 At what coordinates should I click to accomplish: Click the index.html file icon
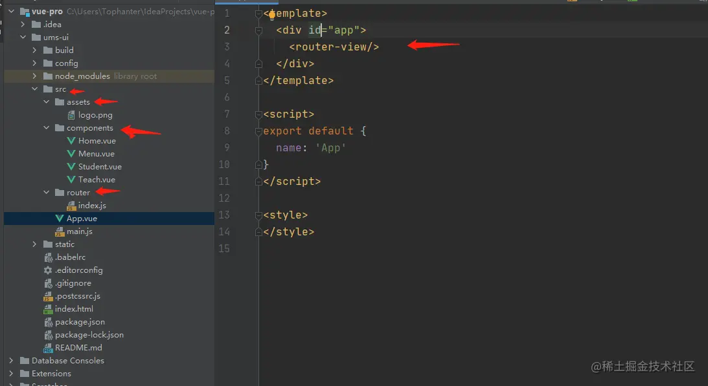tap(48, 309)
